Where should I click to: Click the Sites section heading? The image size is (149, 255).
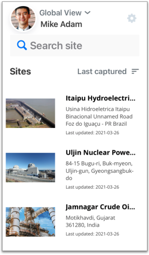pos(21,71)
